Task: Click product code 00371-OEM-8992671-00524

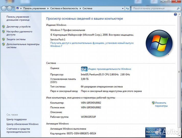Action: click(x=81, y=133)
